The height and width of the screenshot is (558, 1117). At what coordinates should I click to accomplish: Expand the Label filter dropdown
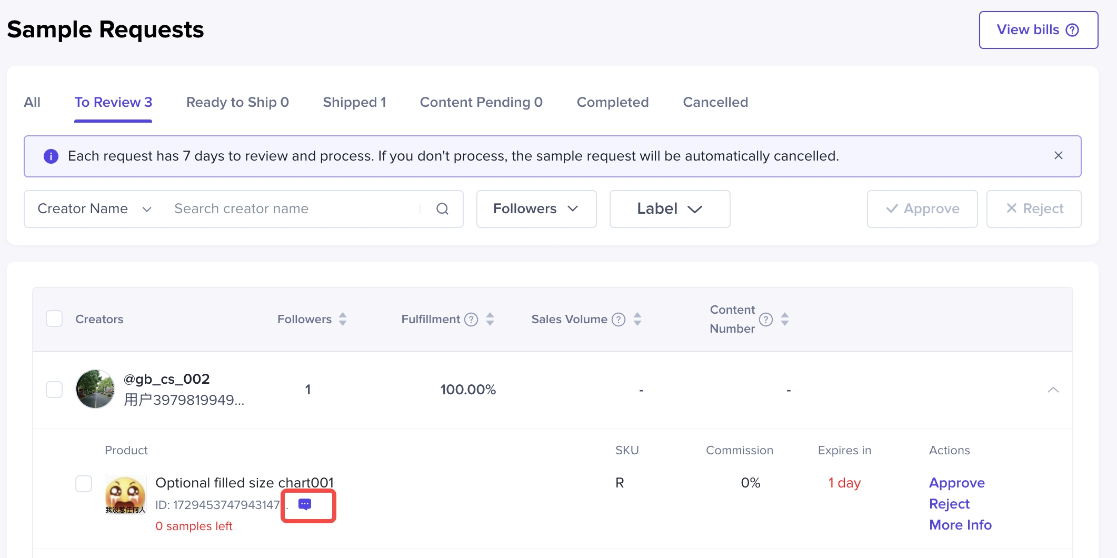click(x=669, y=209)
